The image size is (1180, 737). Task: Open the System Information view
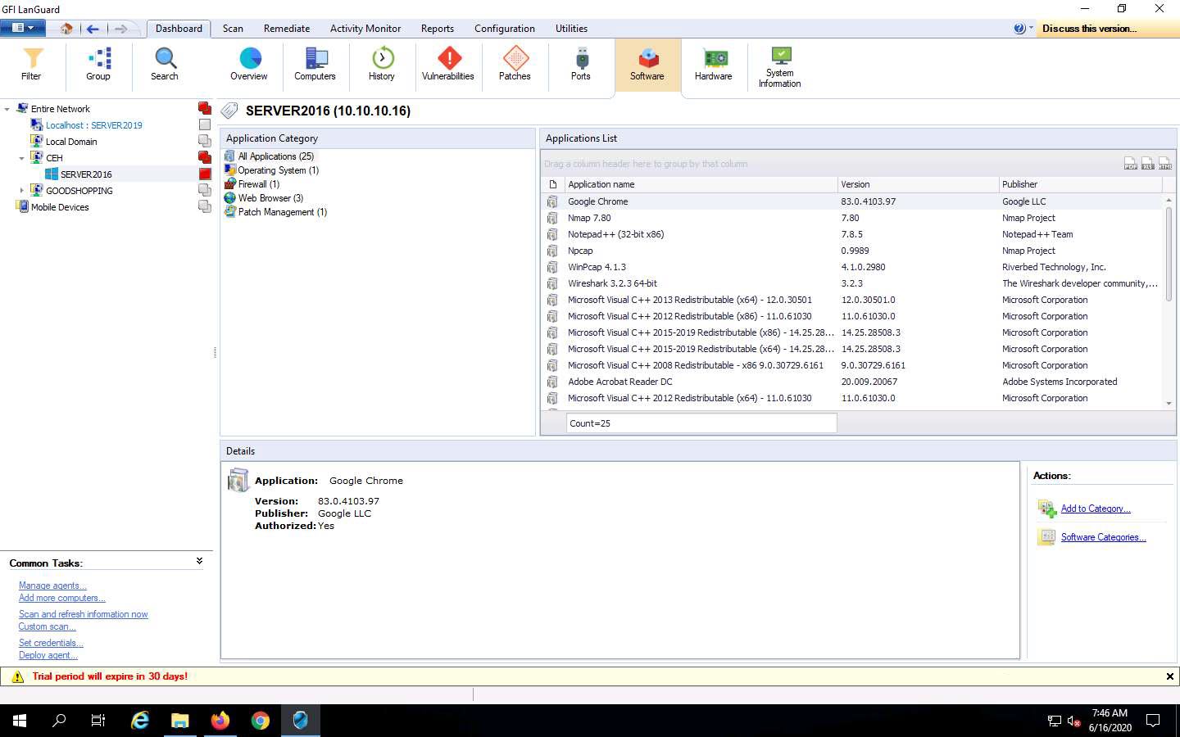[780, 67]
